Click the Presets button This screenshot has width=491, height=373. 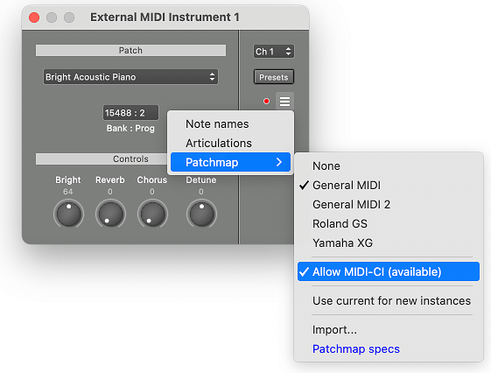(x=274, y=77)
